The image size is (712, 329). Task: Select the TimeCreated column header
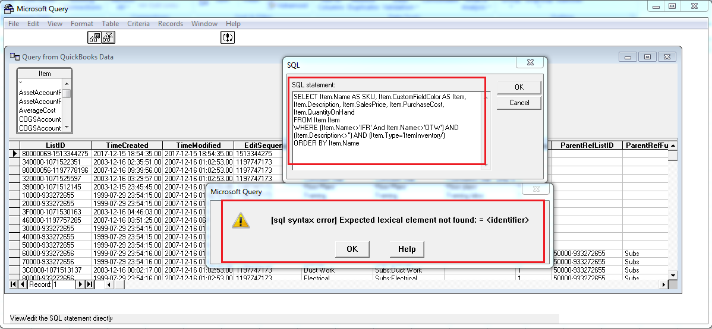pos(127,145)
